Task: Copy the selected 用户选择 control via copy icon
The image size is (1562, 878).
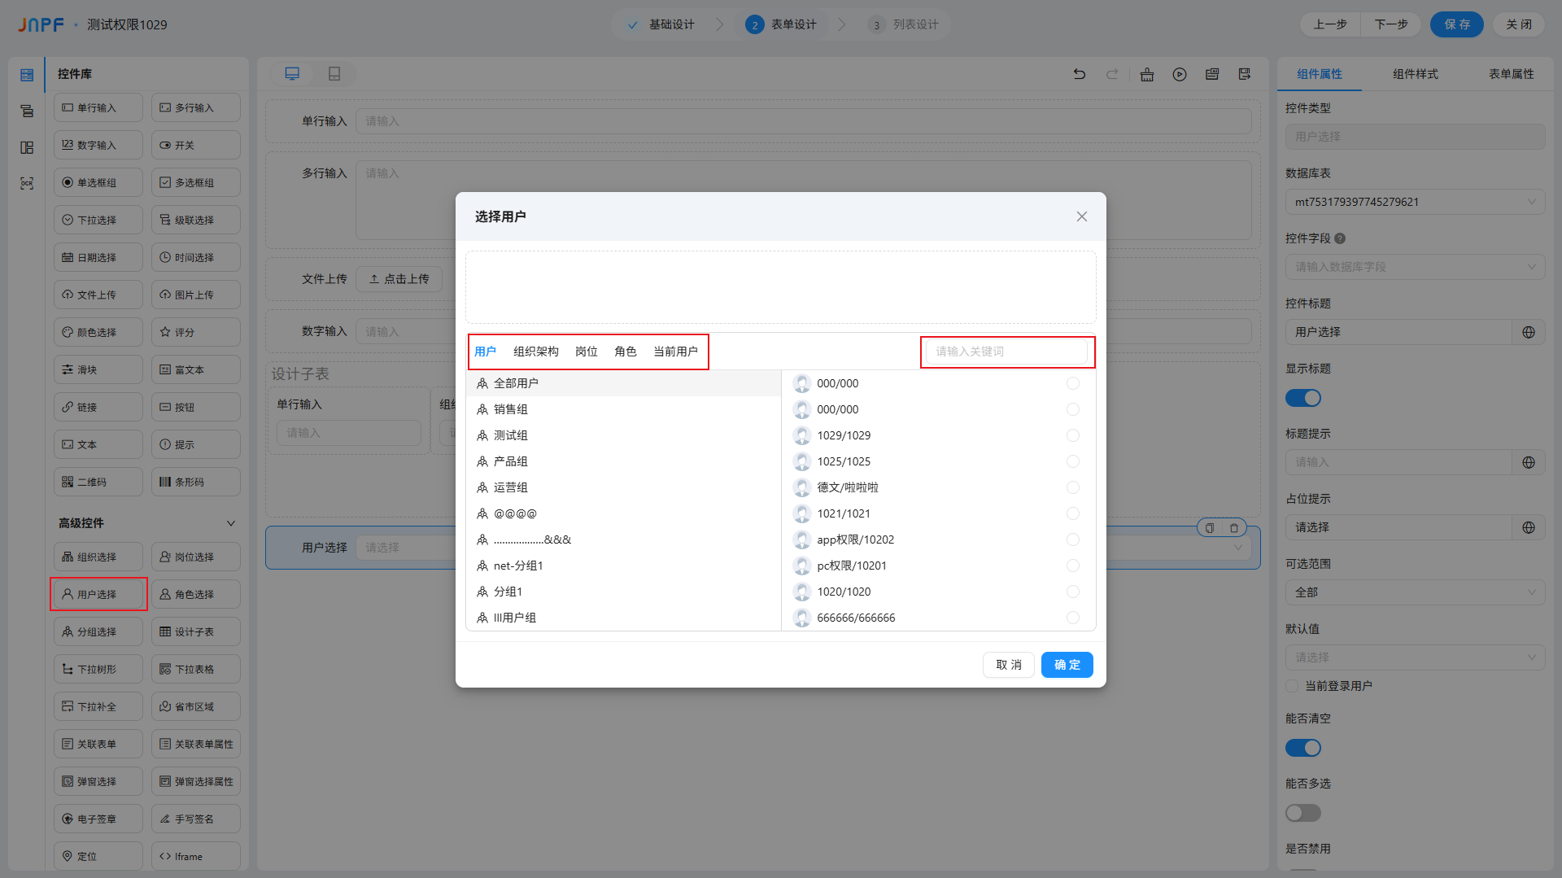Action: click(1210, 528)
